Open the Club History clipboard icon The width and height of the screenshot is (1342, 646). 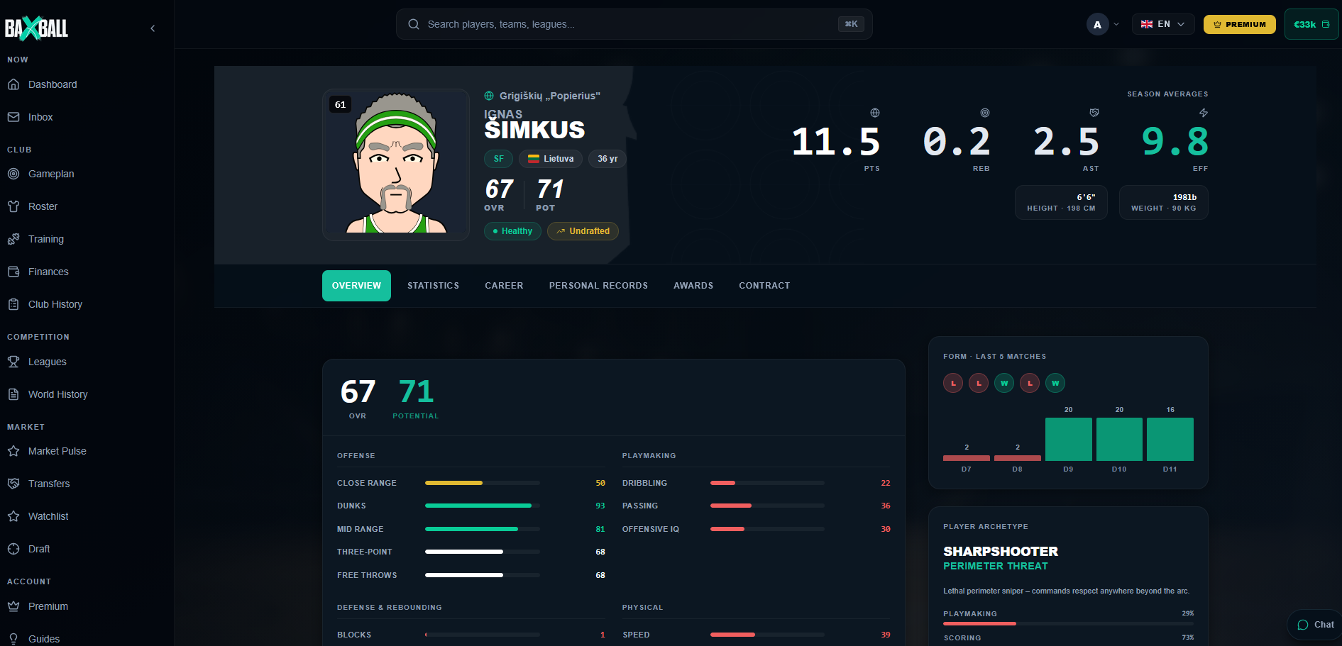(x=13, y=304)
